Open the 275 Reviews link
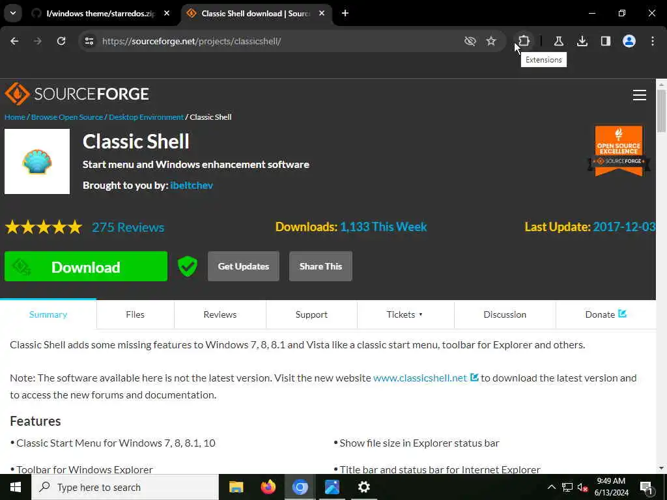 point(128,227)
